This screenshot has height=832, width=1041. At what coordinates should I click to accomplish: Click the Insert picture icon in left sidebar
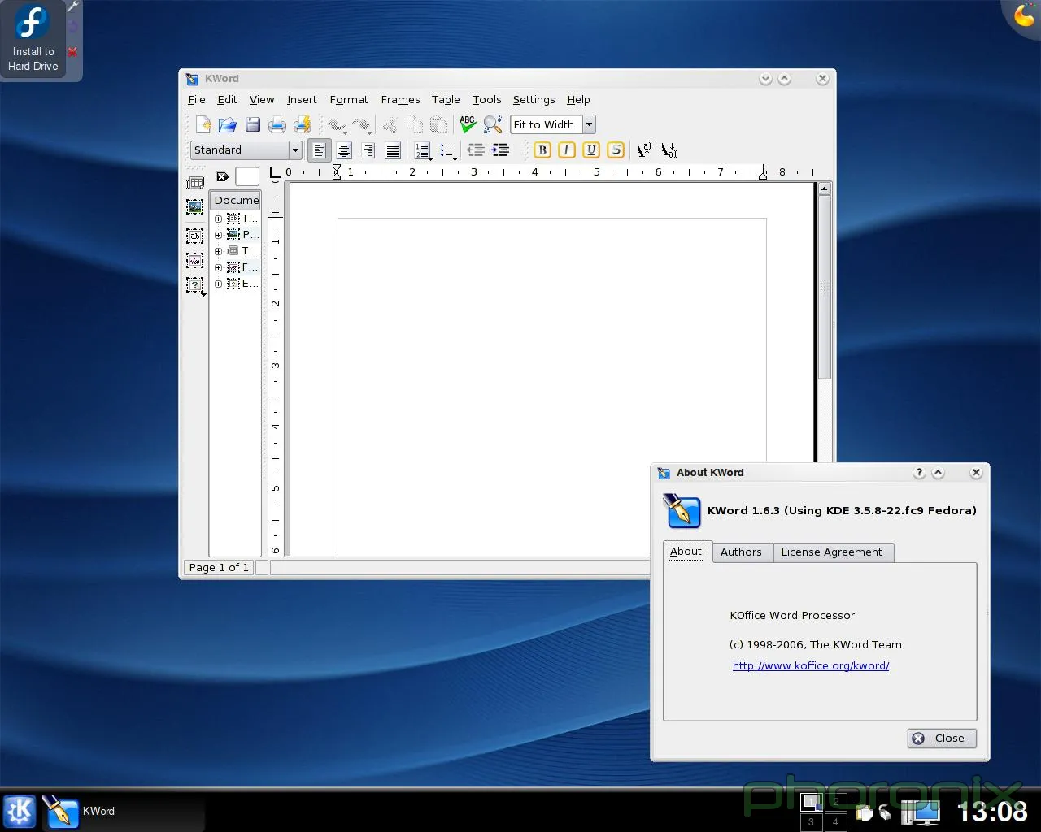click(x=195, y=207)
